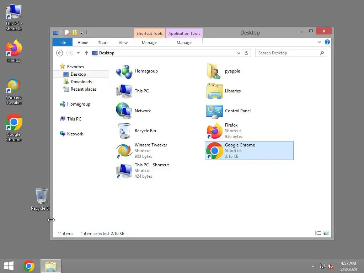
Task: Click the Explorer window system icon in title bar
Action: 55,33
